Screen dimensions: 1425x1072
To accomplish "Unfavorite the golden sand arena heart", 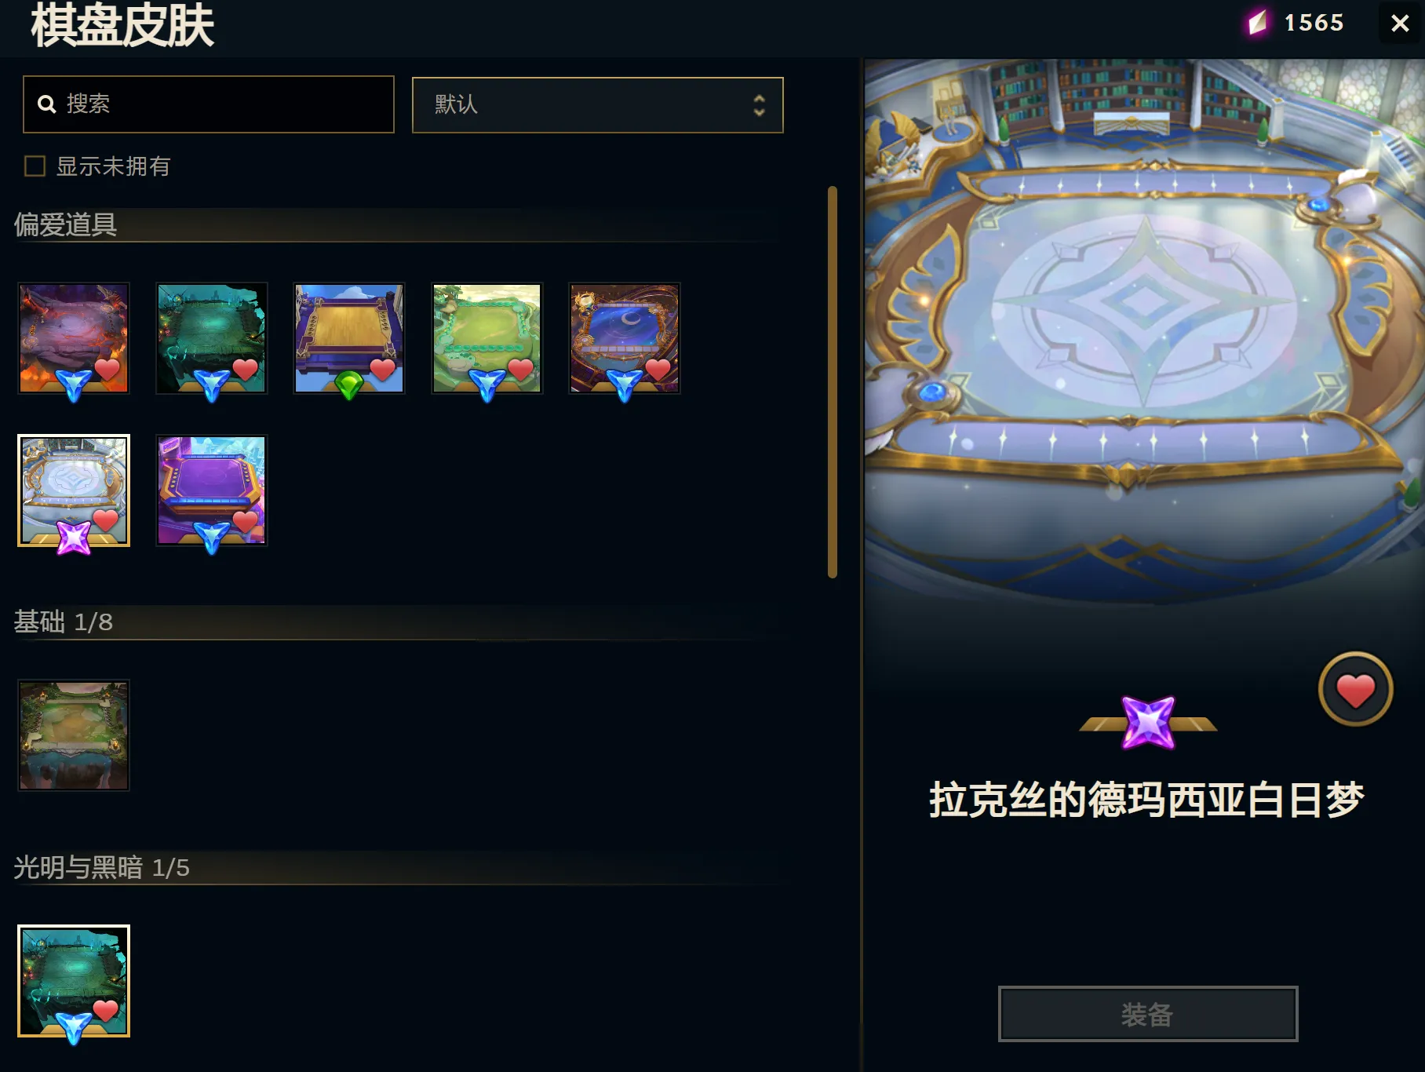I will point(383,369).
